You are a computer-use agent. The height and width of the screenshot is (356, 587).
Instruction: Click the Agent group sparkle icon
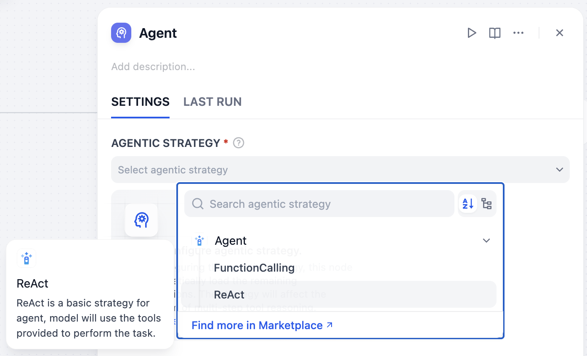pos(199,241)
